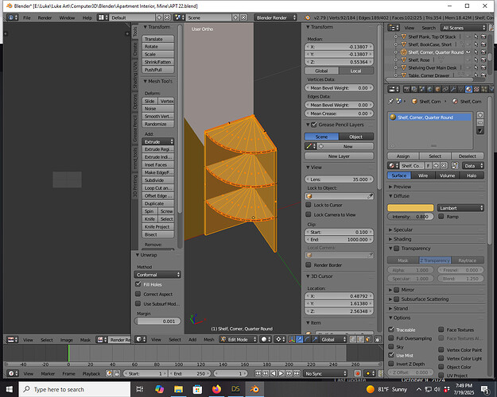
Task: Toggle the material nodes button
Action: pyautogui.click(x=455, y=166)
